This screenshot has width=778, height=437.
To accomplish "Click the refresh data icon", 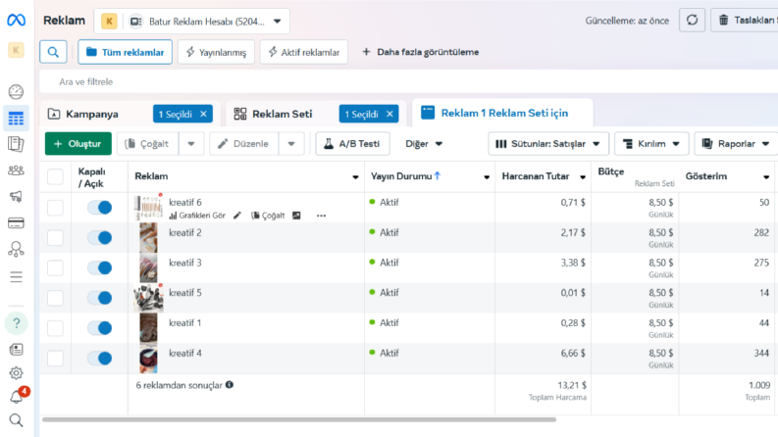I will pyautogui.click(x=692, y=21).
